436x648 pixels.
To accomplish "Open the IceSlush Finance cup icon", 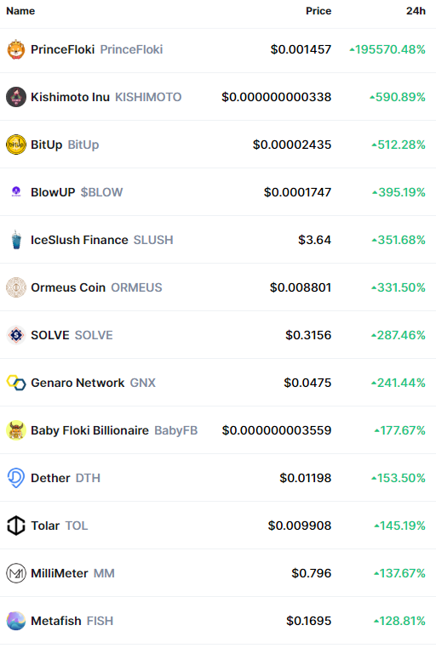I will pyautogui.click(x=16, y=240).
